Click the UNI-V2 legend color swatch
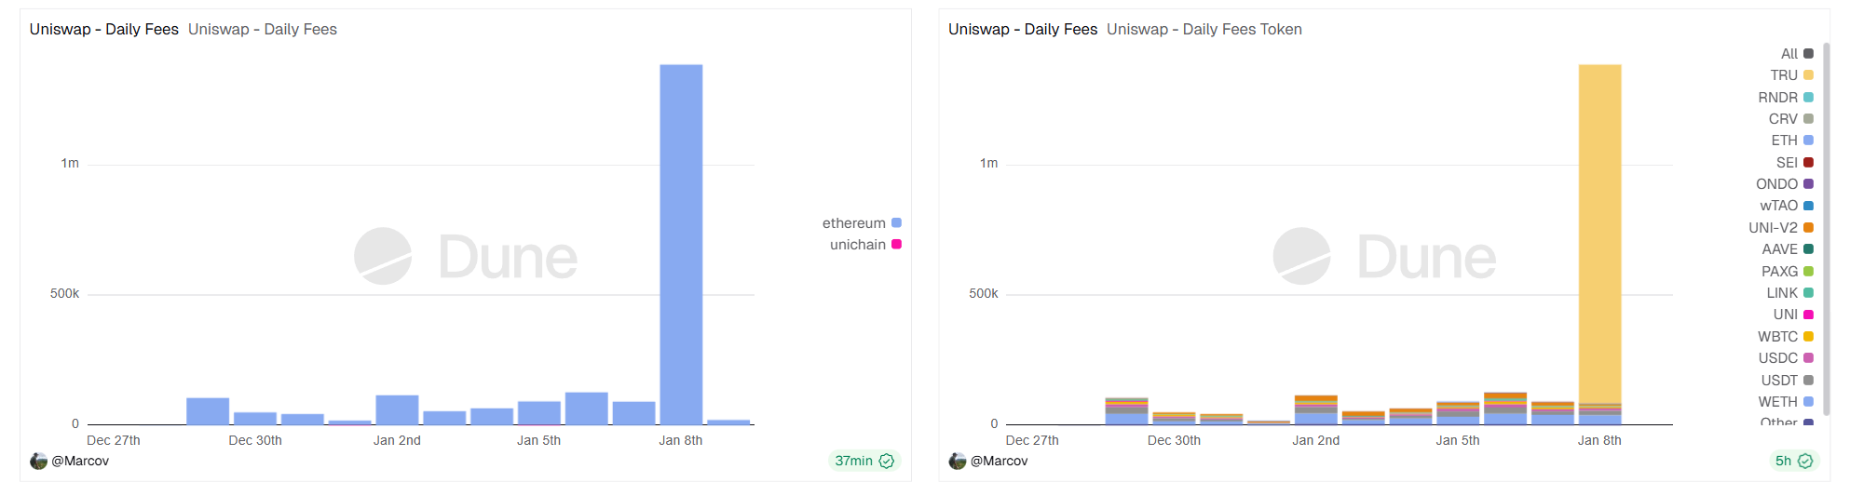 pos(1808,228)
